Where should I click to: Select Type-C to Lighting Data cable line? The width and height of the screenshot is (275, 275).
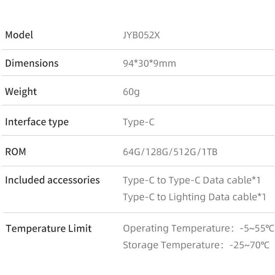(x=194, y=197)
